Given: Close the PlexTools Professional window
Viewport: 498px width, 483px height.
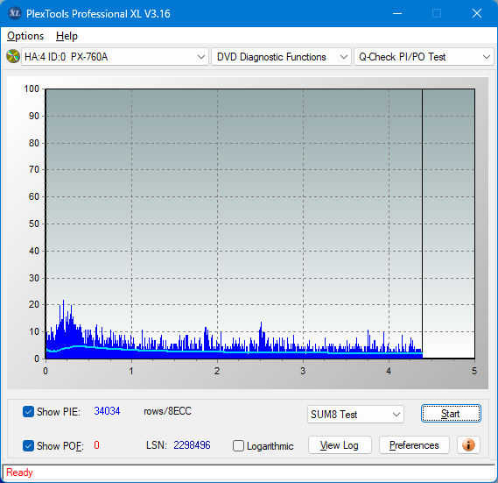Looking at the screenshot, I should [x=477, y=13].
